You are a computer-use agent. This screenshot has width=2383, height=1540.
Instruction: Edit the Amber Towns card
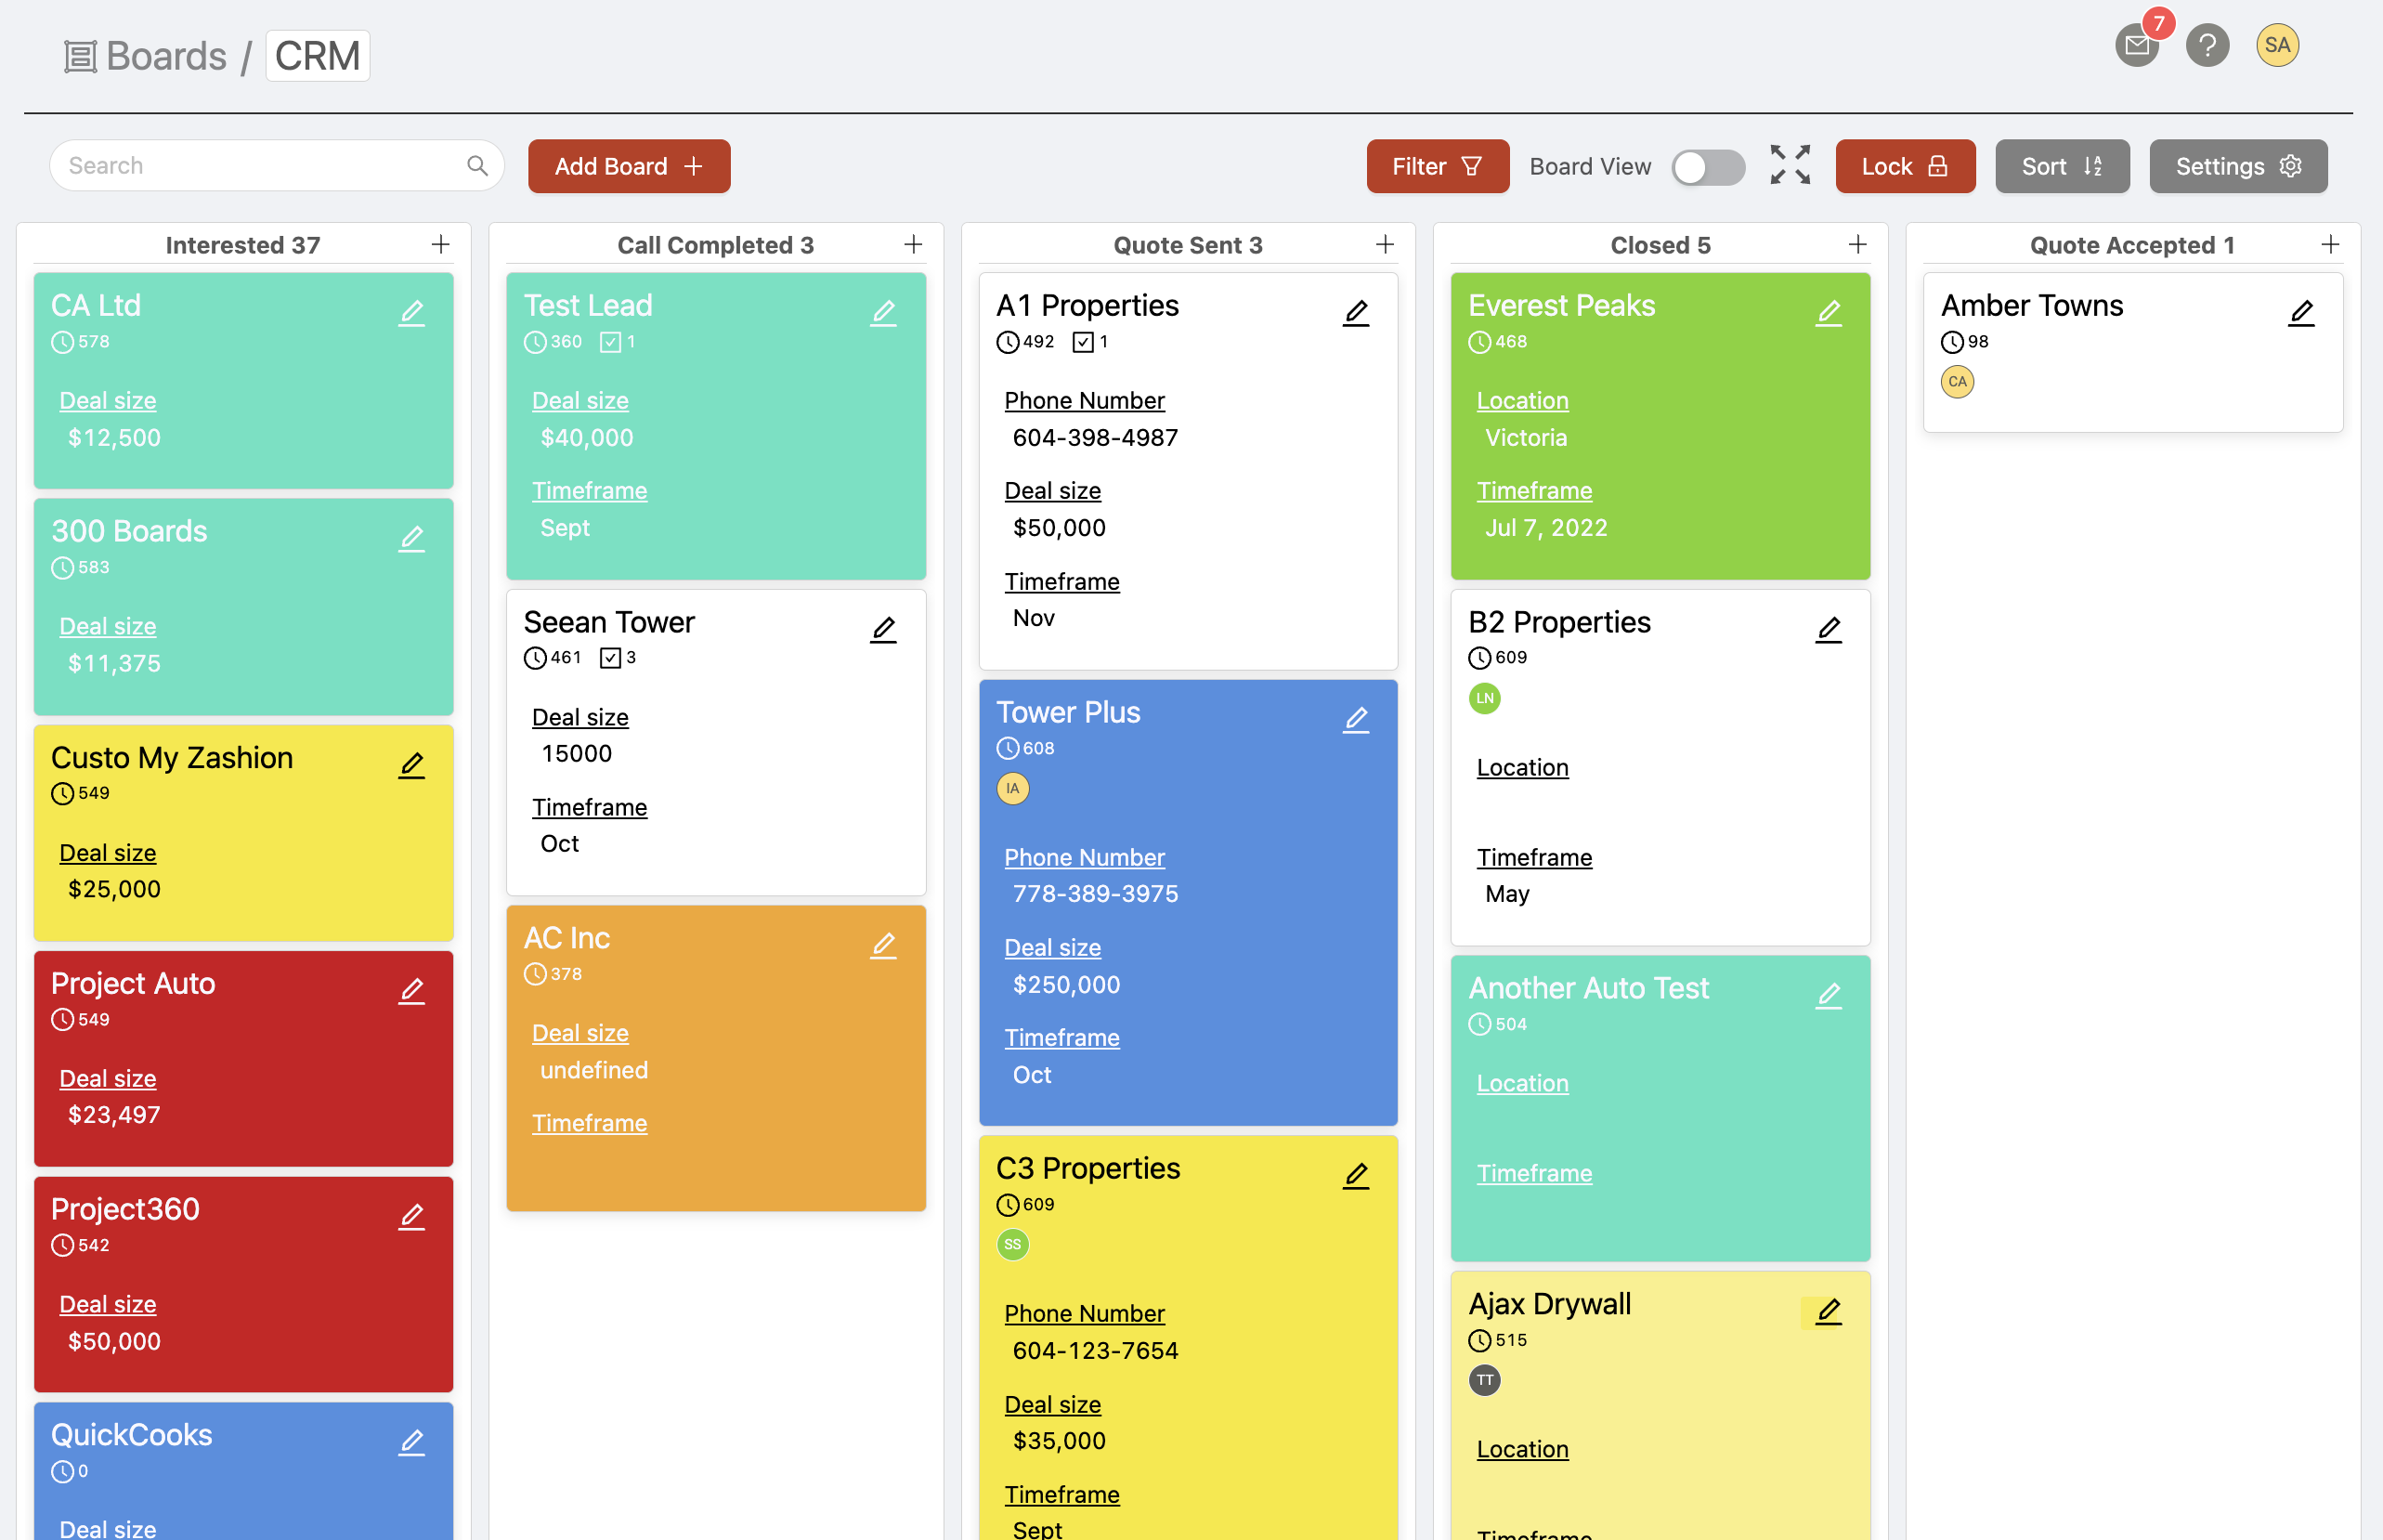(x=2302, y=313)
